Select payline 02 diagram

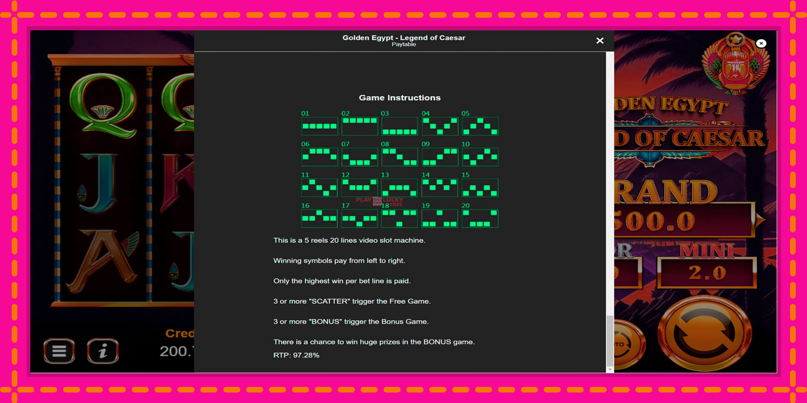coord(360,126)
